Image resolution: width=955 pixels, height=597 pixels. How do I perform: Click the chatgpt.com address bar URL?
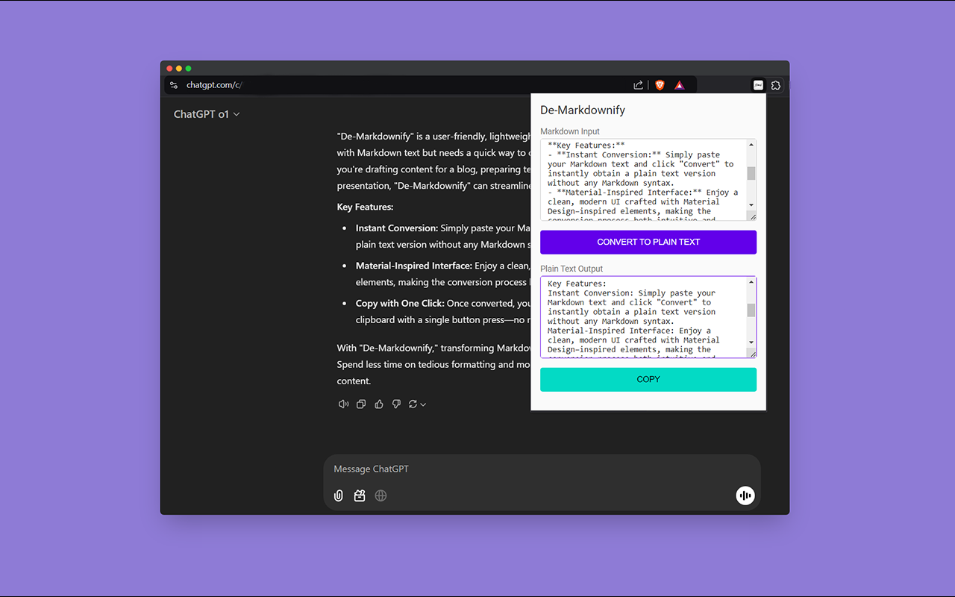click(x=214, y=85)
